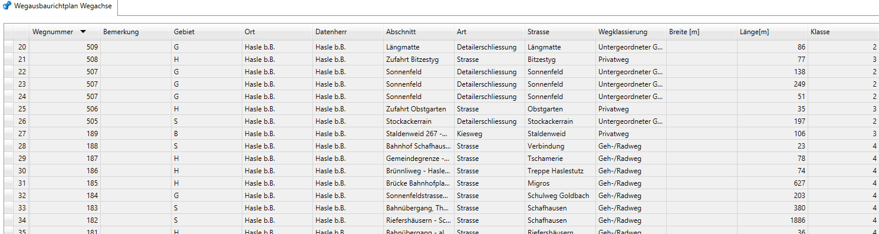
Task: Click the Datenherr column header
Action: [347, 32]
